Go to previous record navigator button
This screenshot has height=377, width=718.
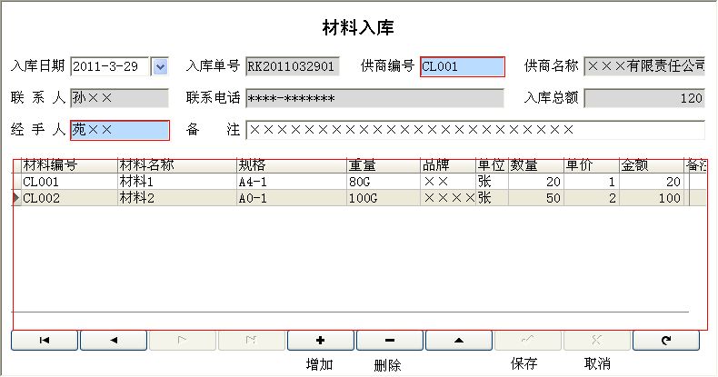tap(114, 341)
